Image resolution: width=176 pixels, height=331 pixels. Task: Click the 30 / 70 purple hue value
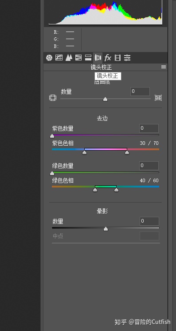pos(149,143)
